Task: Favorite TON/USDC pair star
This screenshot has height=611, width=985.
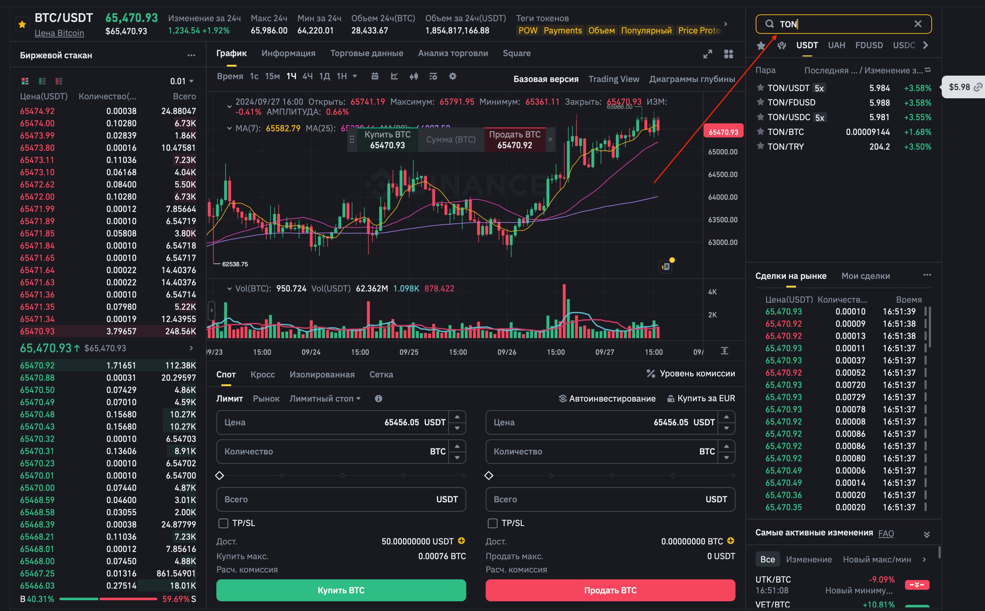Action: 760,117
